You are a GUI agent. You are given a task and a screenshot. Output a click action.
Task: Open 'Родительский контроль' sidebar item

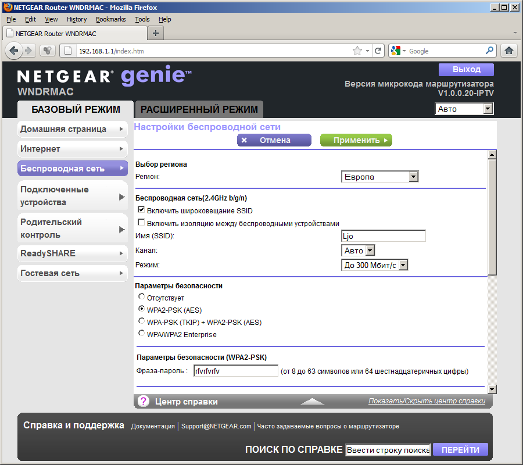(x=73, y=228)
